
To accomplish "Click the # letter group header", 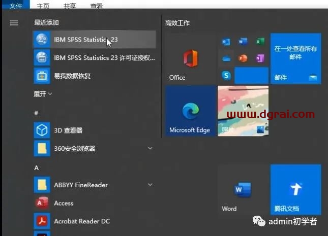I will [36, 113].
